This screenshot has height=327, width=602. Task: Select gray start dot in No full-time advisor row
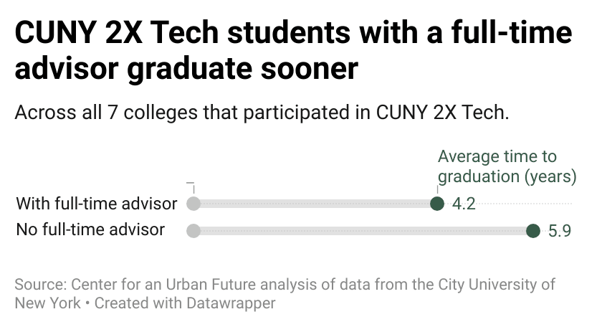193,230
